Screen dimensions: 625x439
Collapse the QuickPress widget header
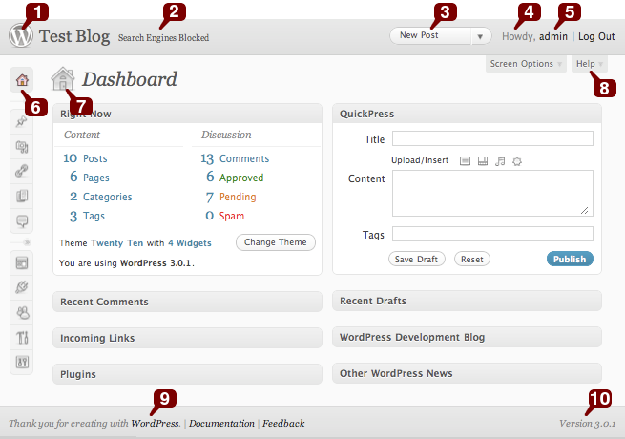point(467,114)
